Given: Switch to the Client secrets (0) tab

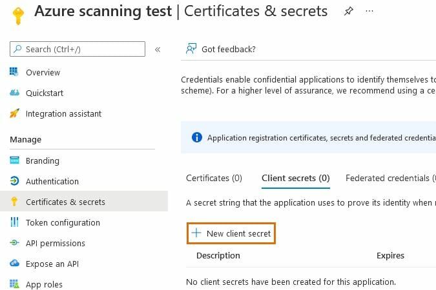Looking at the screenshot, I should (295, 178).
